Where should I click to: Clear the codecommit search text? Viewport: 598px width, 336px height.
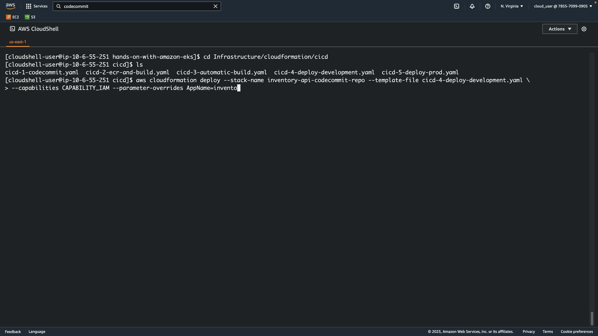[215, 6]
